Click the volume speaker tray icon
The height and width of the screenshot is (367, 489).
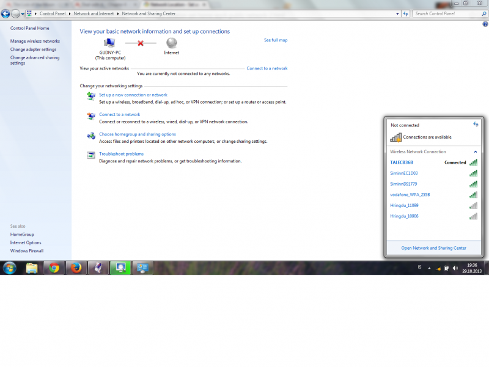tap(455, 268)
